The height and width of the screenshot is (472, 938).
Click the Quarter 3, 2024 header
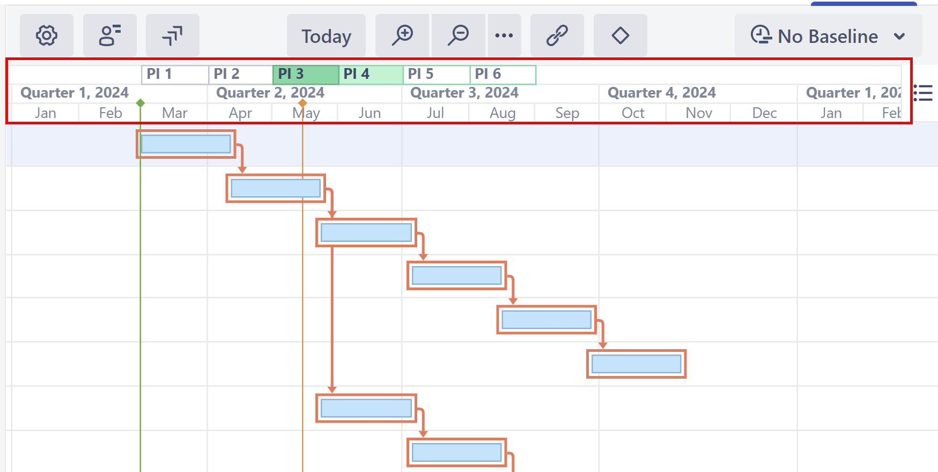(x=464, y=93)
